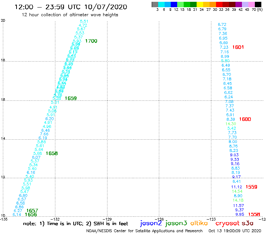Image resolution: width=266 pixels, height=234 pixels.
Task: Click the s3a satellite label
Action: [x=248, y=223]
